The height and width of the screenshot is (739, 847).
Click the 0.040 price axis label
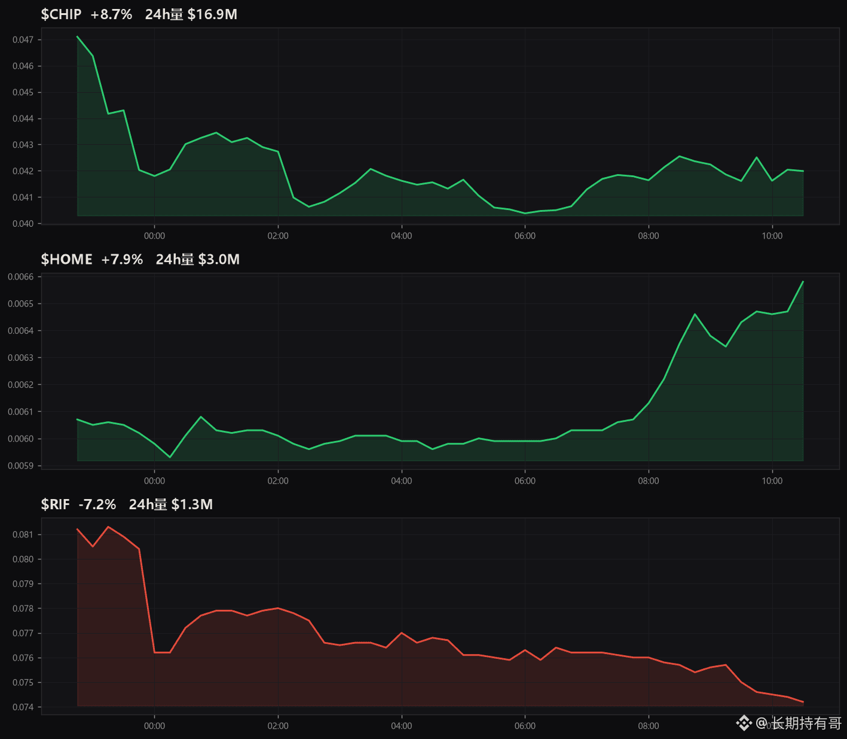click(x=23, y=224)
